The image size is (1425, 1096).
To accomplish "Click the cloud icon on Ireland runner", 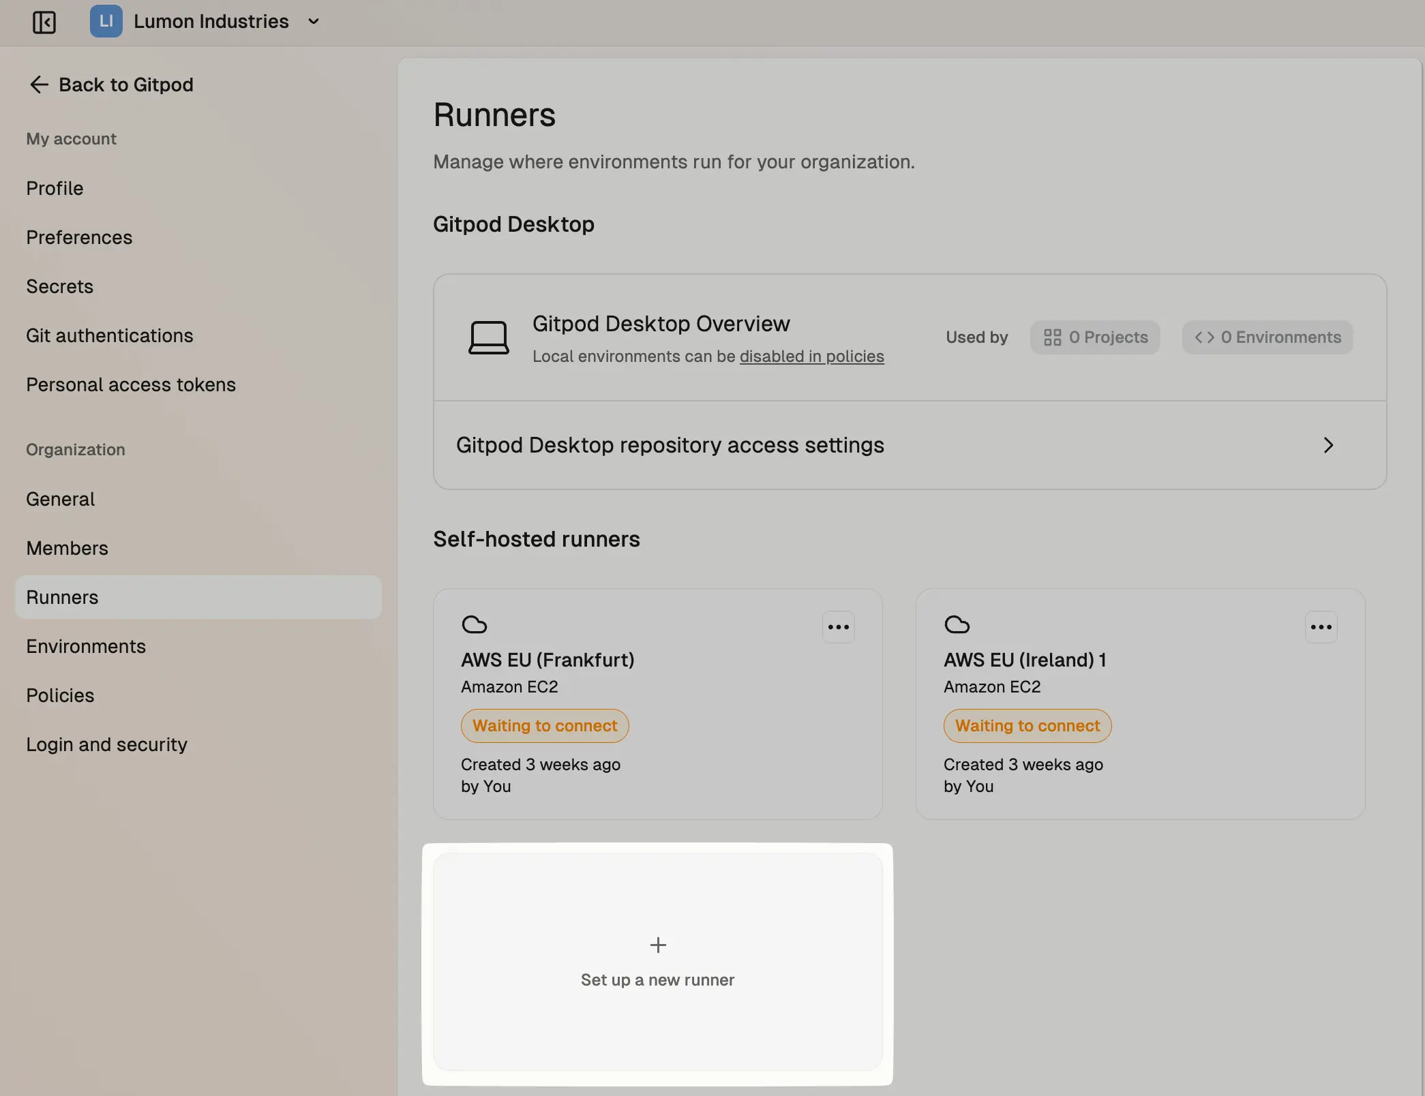I will (957, 624).
